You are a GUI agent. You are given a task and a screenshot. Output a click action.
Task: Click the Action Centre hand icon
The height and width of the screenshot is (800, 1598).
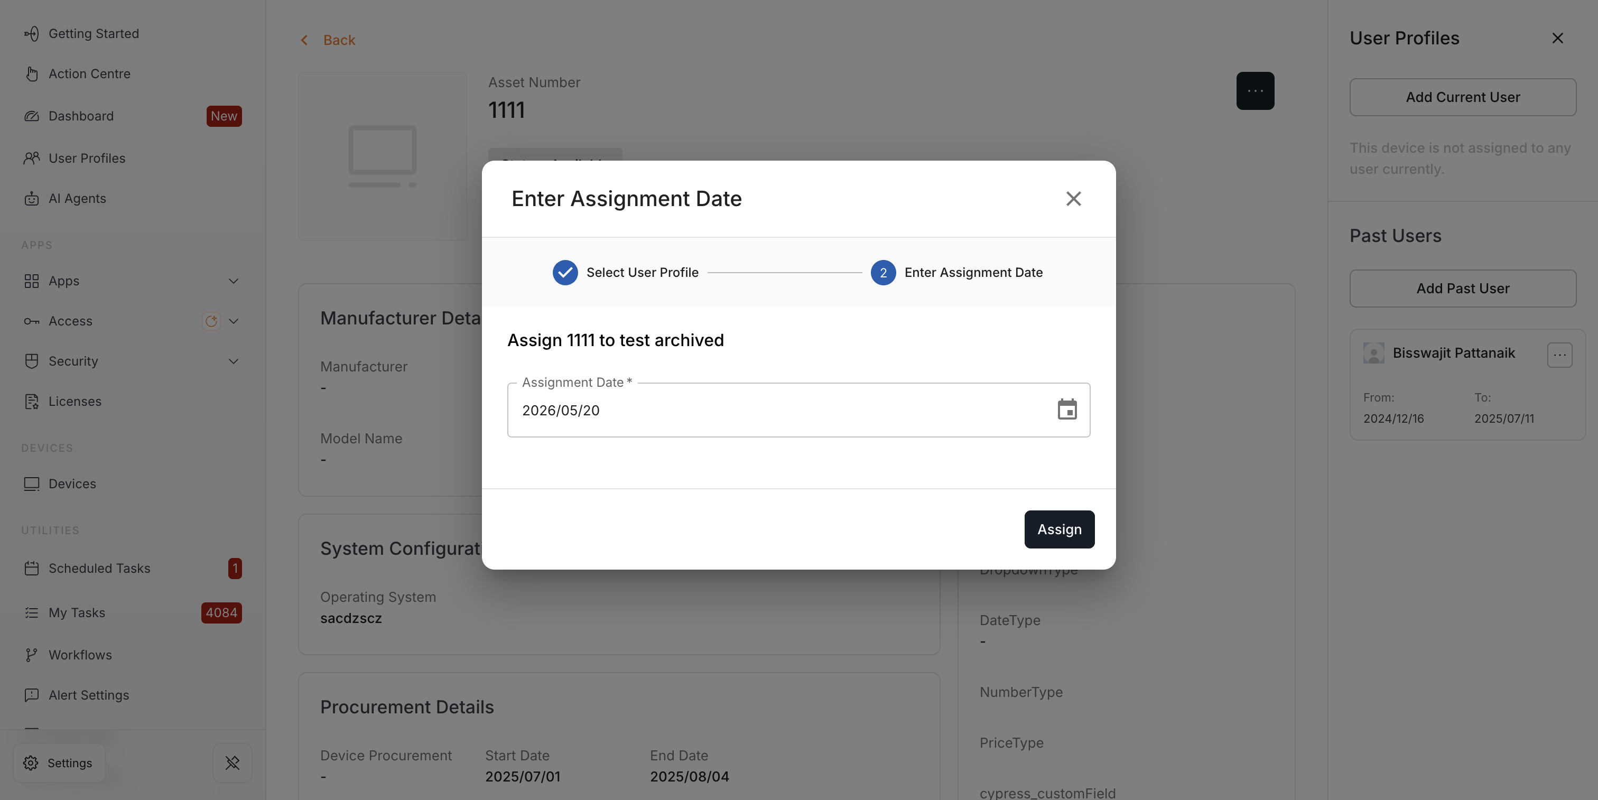pyautogui.click(x=32, y=74)
